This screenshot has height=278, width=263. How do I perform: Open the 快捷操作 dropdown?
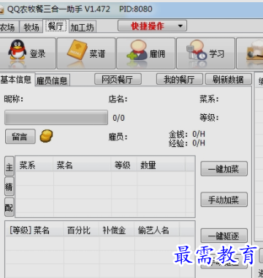click(x=152, y=26)
